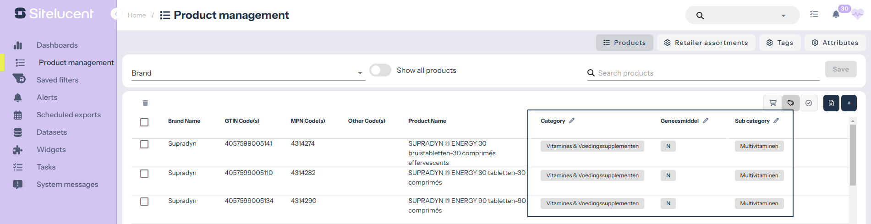Edit the Category column with pencil icon

pos(572,121)
